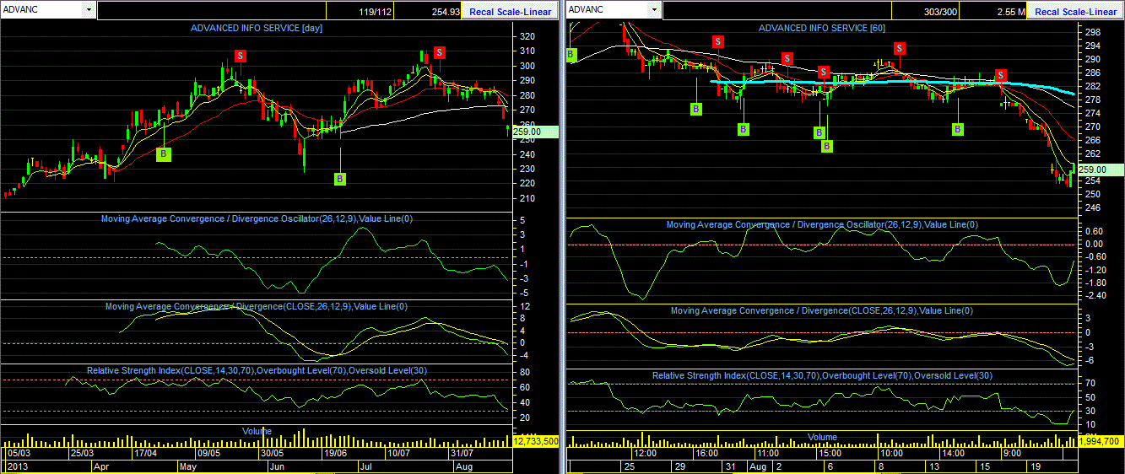
Task: Click the 10/07 date label on daily axis
Action: (398, 453)
